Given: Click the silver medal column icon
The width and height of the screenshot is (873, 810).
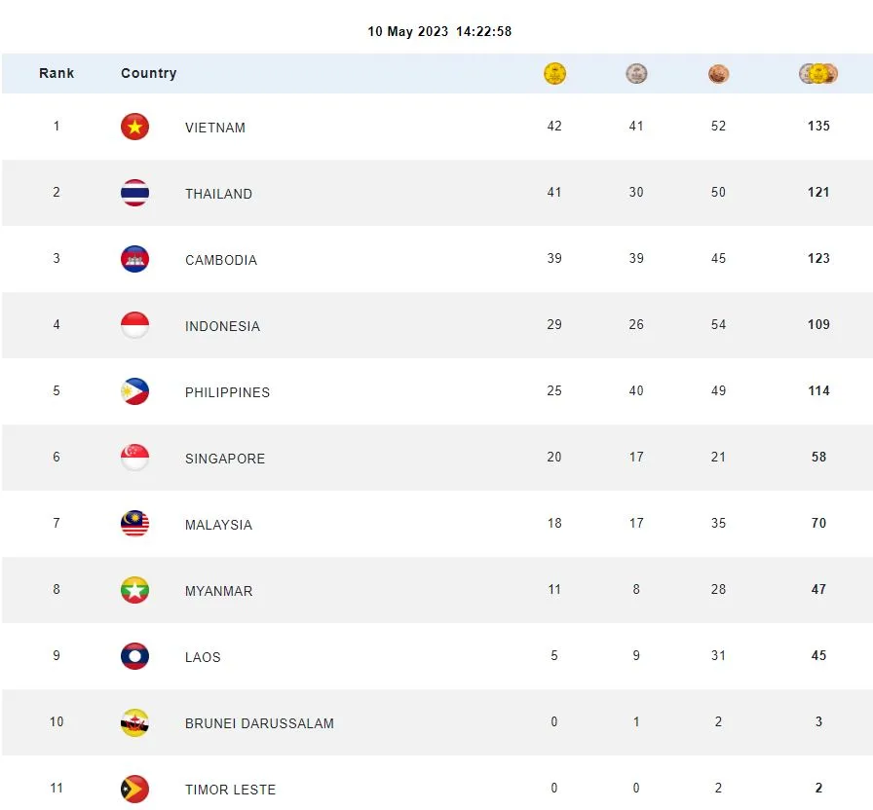Looking at the screenshot, I should 636,73.
